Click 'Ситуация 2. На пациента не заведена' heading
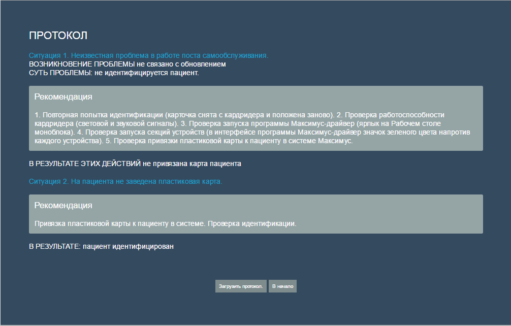 point(125,181)
